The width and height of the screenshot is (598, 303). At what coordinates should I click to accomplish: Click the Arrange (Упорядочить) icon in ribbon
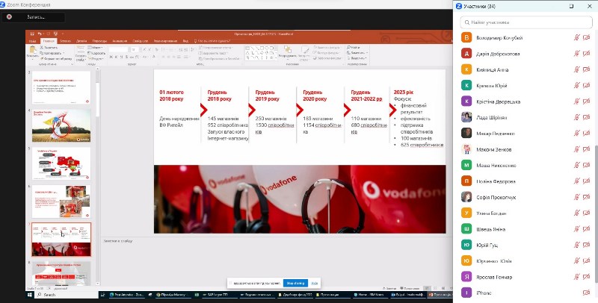pos(288,51)
